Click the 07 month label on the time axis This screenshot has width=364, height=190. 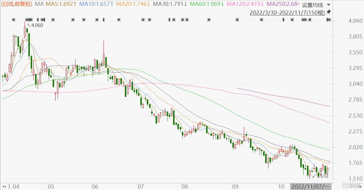140,186
